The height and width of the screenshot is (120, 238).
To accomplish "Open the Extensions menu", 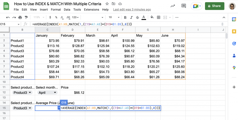I will 91,10.
